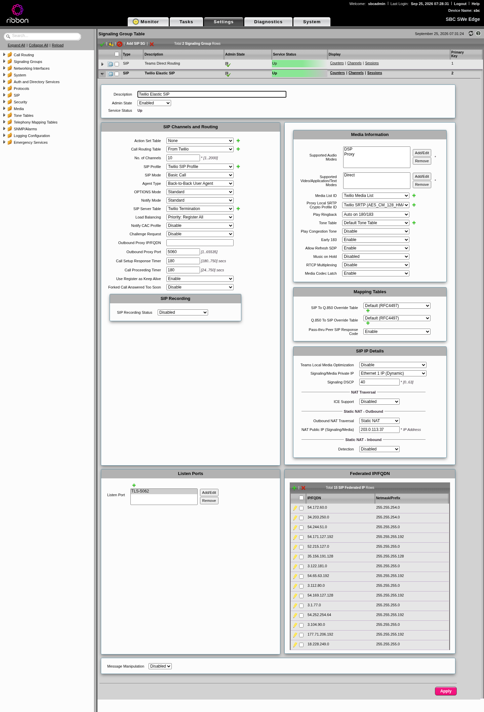Screen dimensions: 484x712
Task: Click green plus beside Media List ID
Action: [x=414, y=196]
